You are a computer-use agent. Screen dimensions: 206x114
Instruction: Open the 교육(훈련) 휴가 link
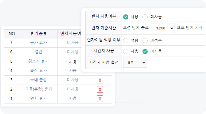(x=38, y=89)
